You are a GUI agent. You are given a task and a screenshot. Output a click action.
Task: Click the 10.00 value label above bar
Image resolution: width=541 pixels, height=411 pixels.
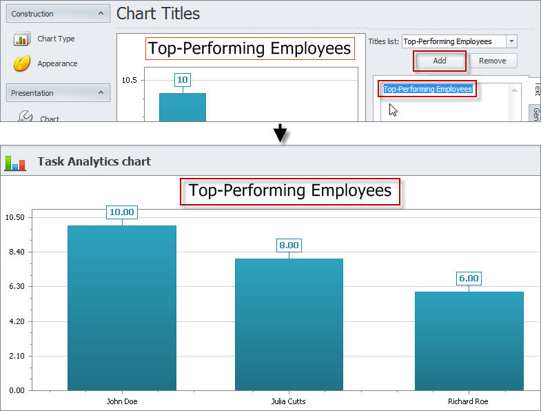tap(122, 212)
